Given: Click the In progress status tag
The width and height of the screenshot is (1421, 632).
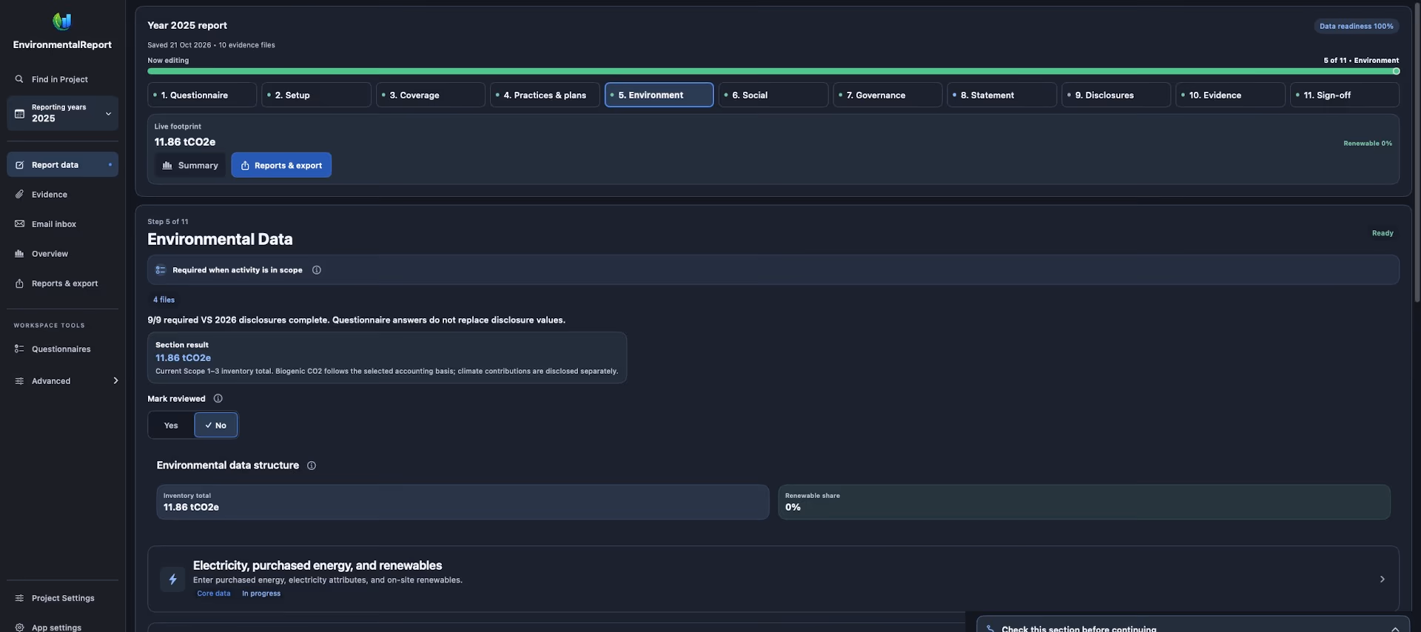Looking at the screenshot, I should click(261, 594).
